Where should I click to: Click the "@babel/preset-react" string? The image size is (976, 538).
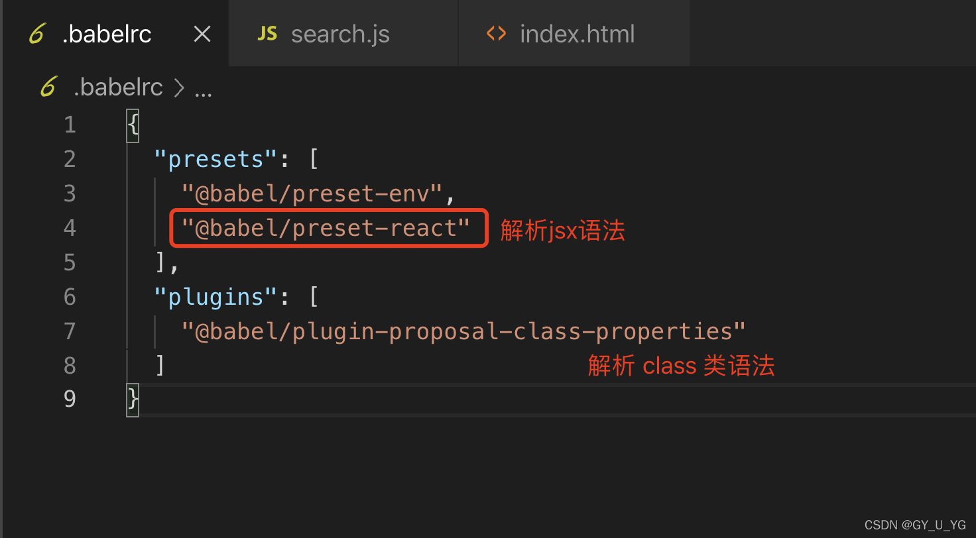[326, 228]
